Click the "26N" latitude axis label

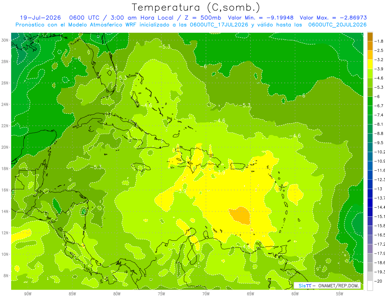[5, 83]
